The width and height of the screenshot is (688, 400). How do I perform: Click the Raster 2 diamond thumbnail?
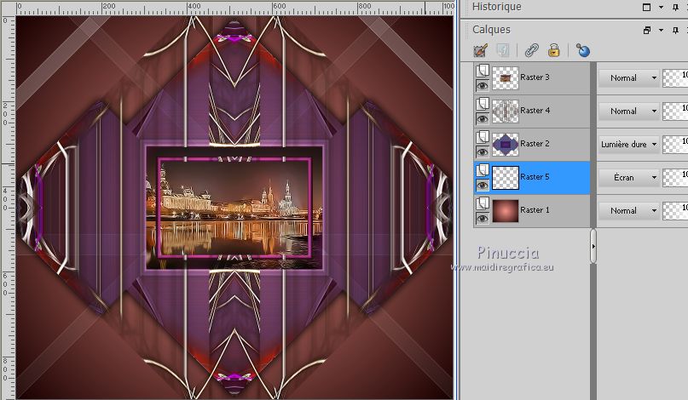pos(506,145)
